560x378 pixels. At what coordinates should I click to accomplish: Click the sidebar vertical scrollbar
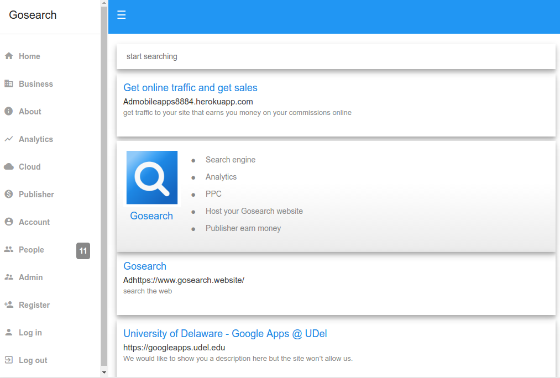pos(104,188)
